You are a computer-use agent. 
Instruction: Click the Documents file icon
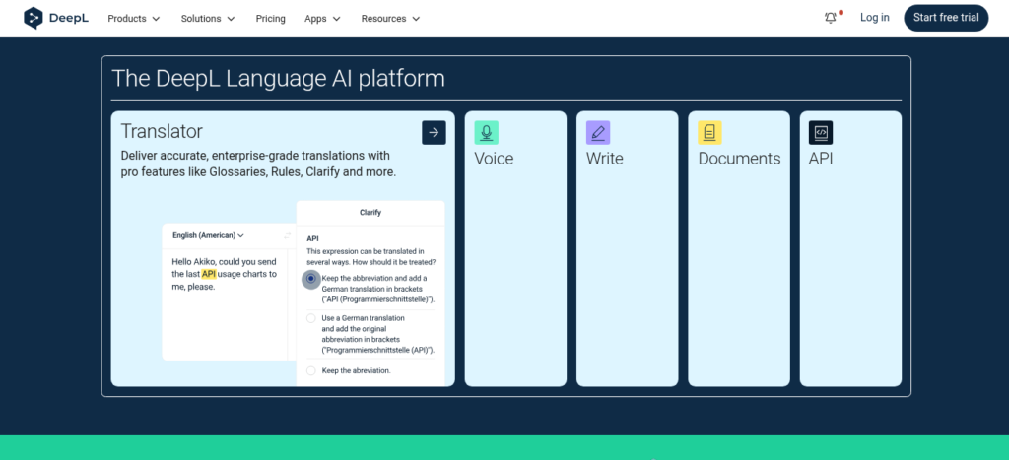(x=709, y=133)
